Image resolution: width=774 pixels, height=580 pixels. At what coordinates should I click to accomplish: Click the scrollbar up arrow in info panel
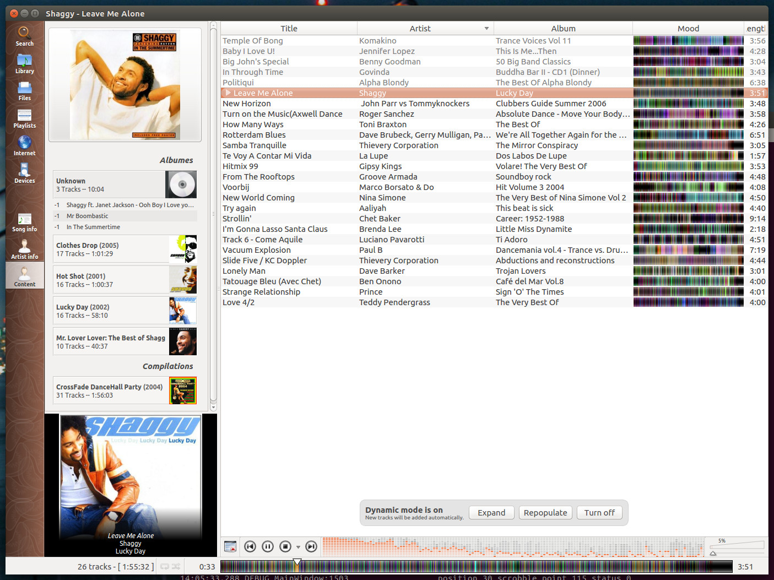(213, 25)
